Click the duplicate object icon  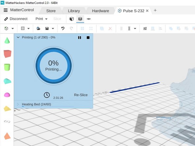(102, 28)
